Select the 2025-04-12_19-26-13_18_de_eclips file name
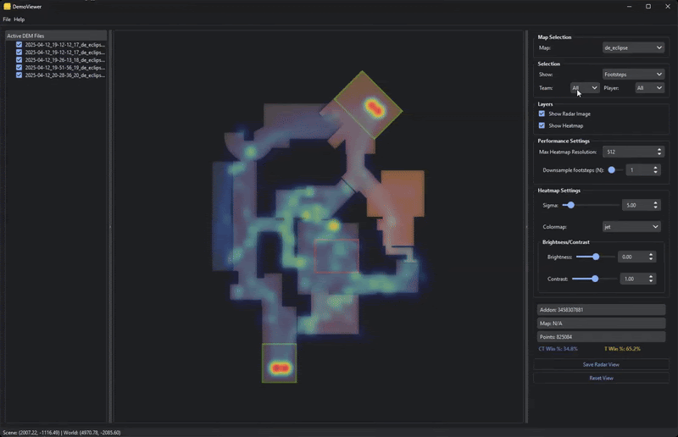Image resolution: width=678 pixels, height=437 pixels. click(65, 60)
